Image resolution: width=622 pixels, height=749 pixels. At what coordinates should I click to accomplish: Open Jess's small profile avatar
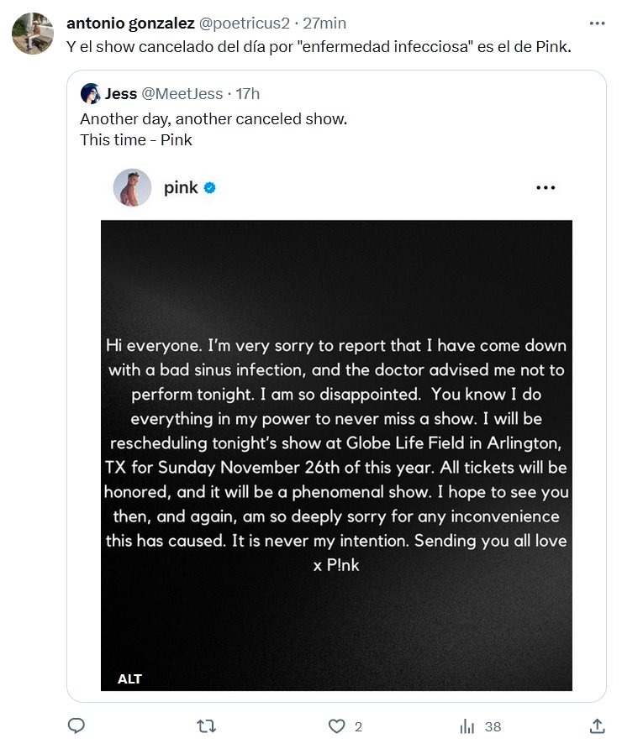click(90, 93)
